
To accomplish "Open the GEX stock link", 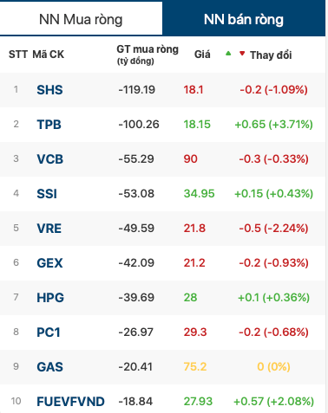I will (x=49, y=263).
